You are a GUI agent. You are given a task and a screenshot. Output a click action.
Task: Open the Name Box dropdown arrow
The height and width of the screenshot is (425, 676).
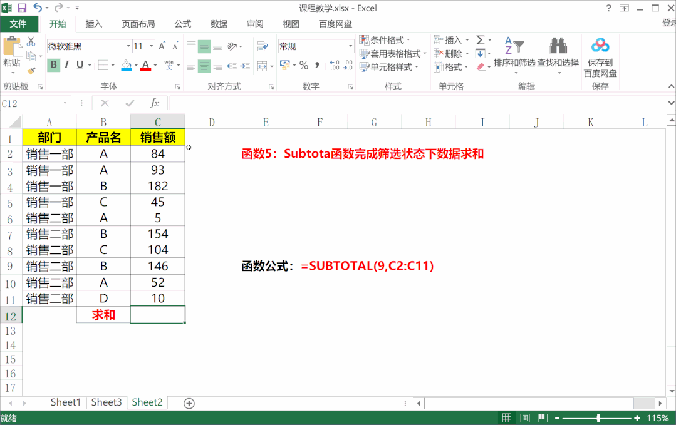pyautogui.click(x=65, y=103)
